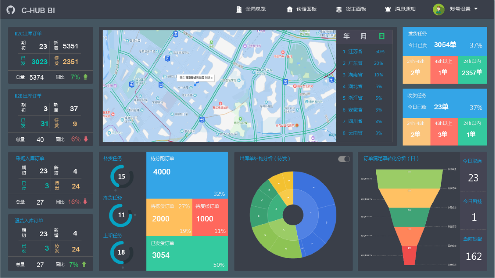Viewport: 495px width, 278px height.
Task: Click the 仓储面板 warehouse icon
Action: point(289,9)
